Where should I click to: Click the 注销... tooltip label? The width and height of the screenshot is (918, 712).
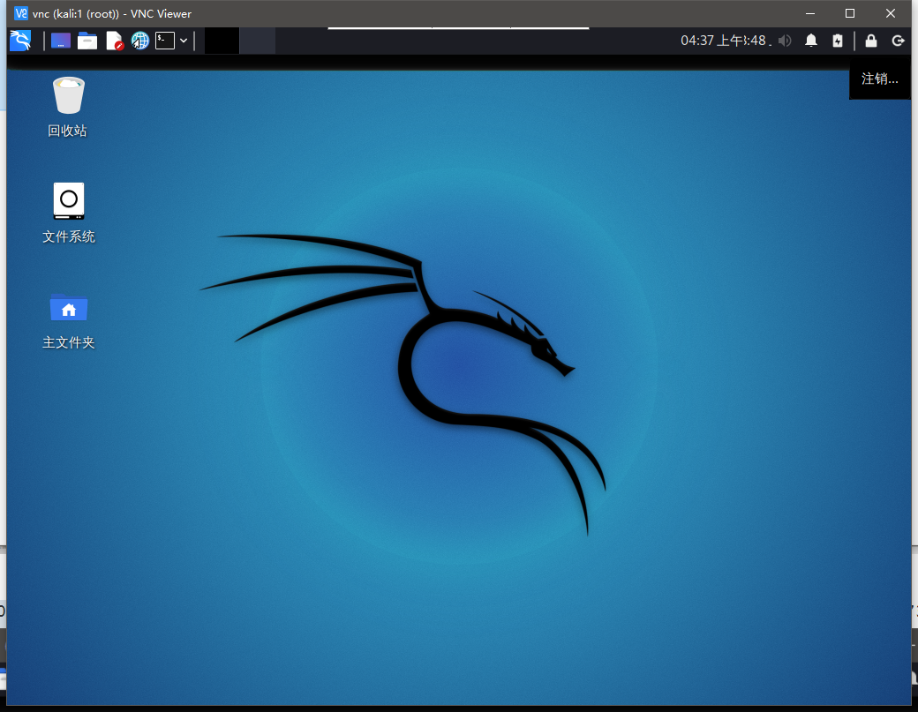coord(879,79)
